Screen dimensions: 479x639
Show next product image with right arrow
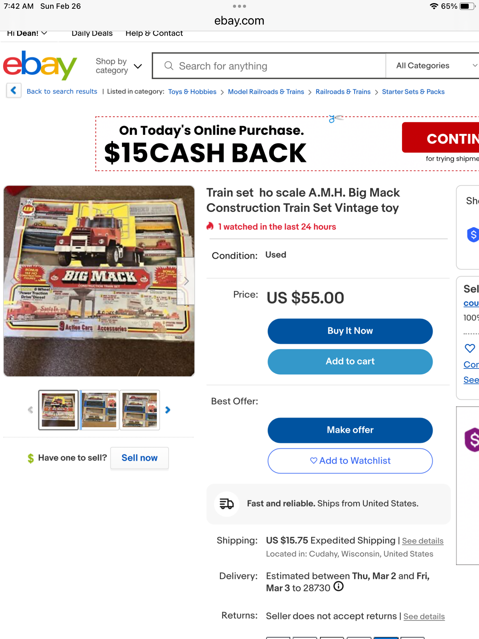coord(186,281)
